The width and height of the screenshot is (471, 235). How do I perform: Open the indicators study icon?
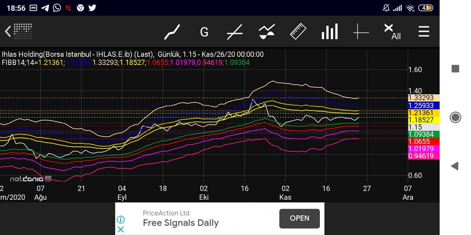tap(267, 32)
